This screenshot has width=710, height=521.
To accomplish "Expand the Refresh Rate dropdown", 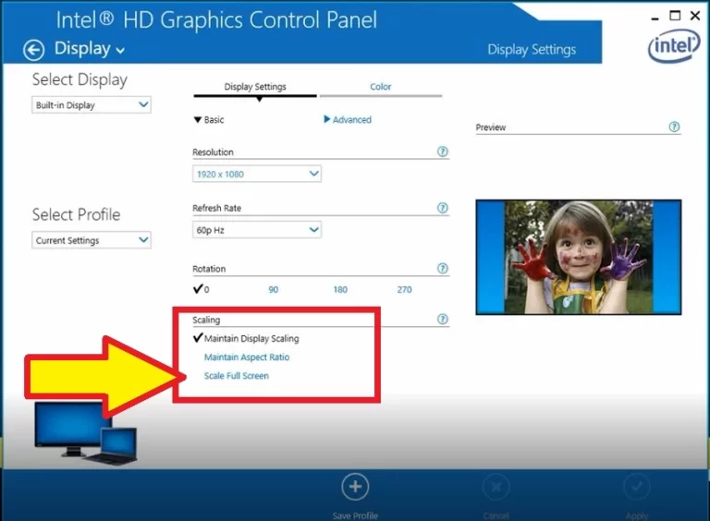I will (256, 230).
